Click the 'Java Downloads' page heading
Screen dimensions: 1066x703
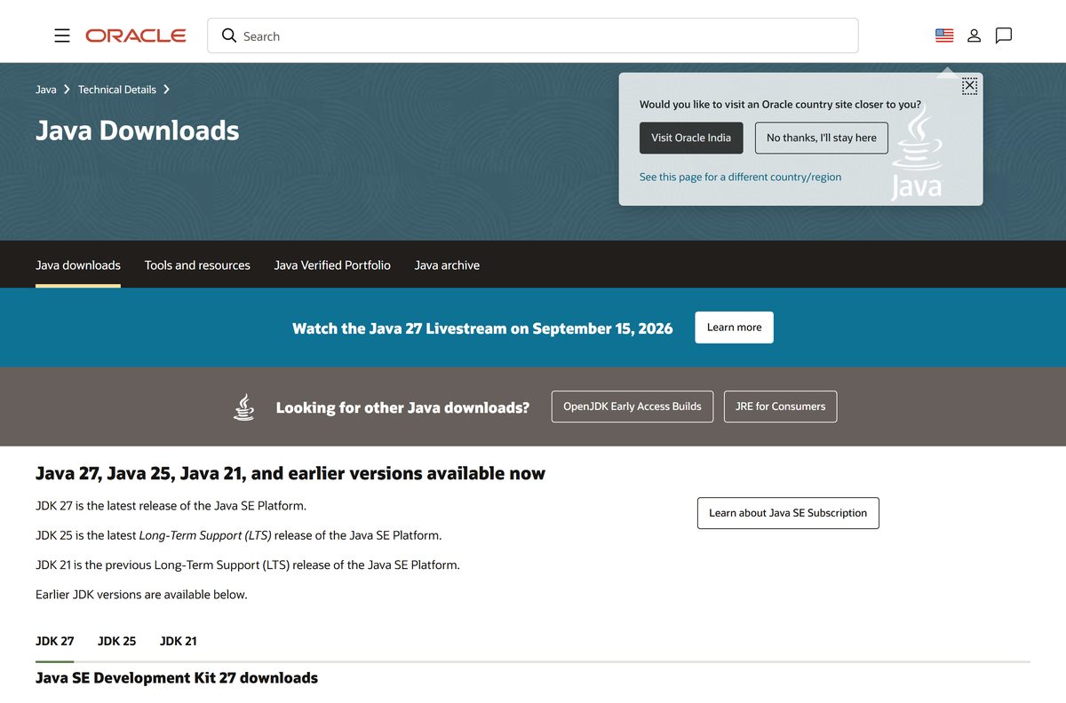[138, 130]
